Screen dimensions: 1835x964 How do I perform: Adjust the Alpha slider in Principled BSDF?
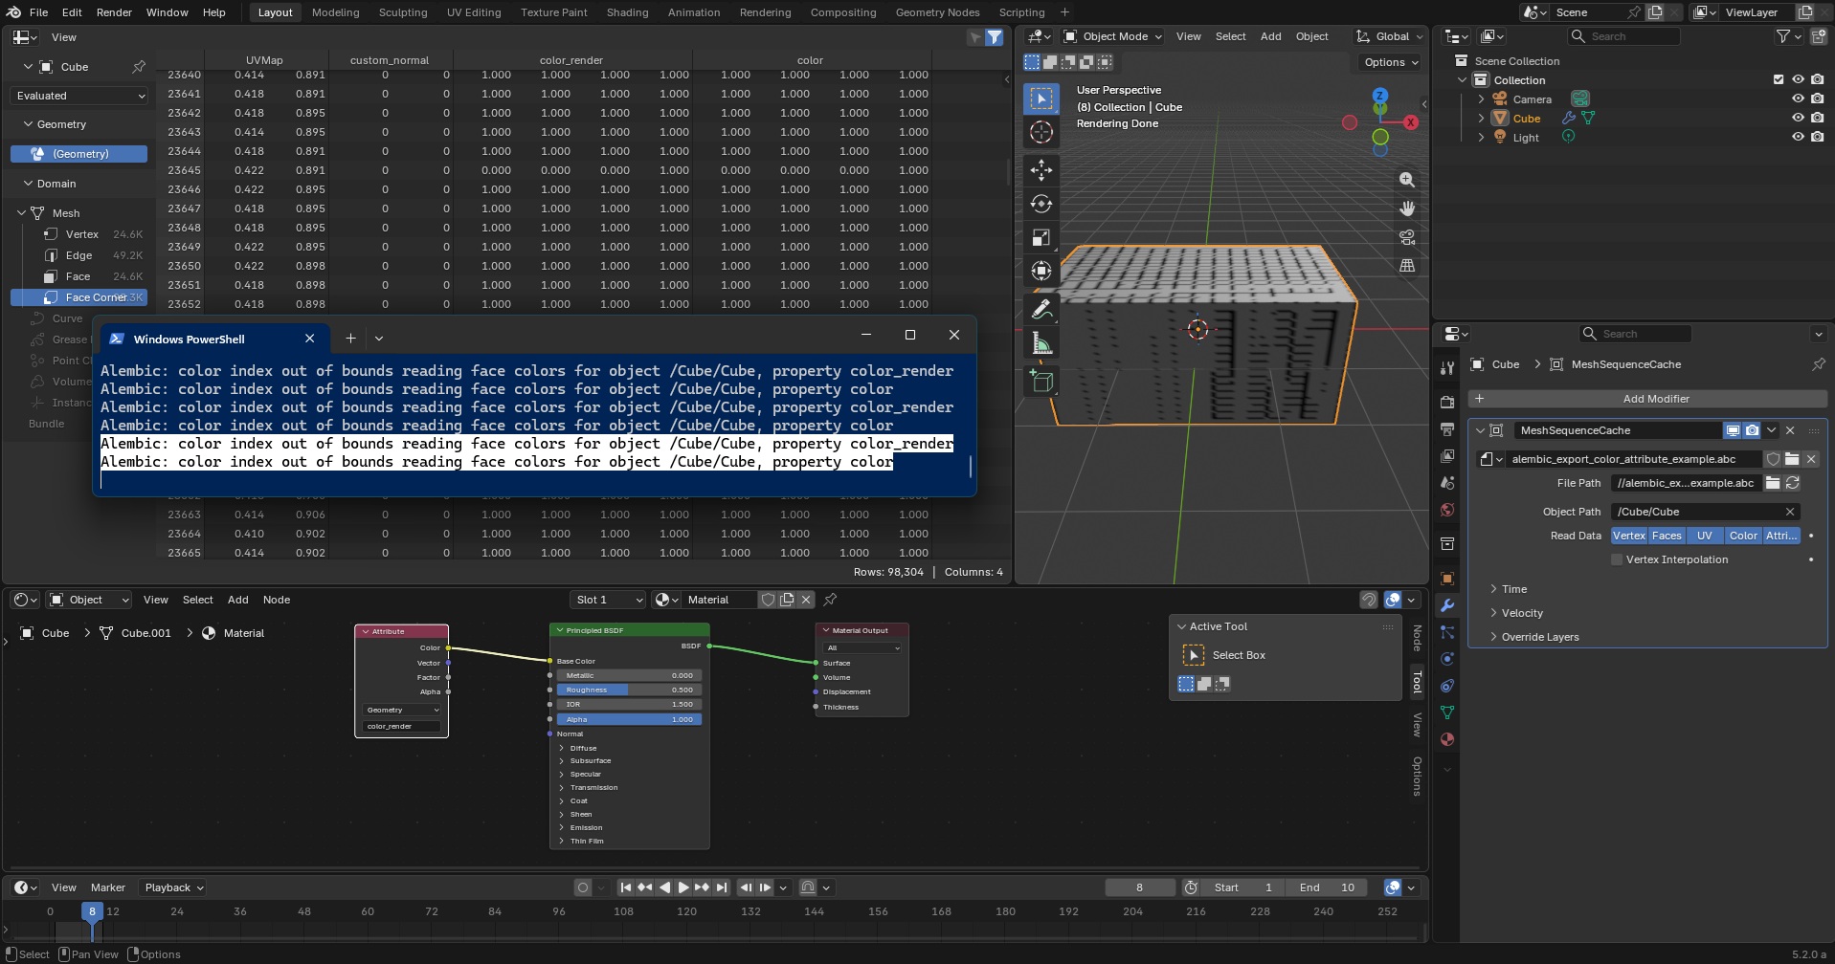click(629, 719)
